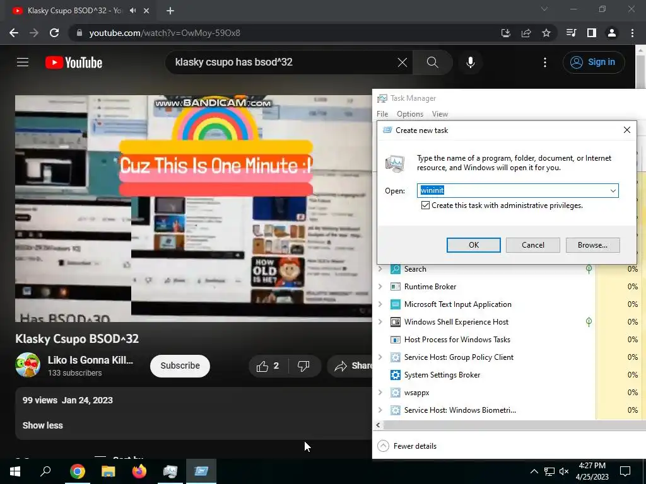Open Task Manager File menu

pos(382,114)
